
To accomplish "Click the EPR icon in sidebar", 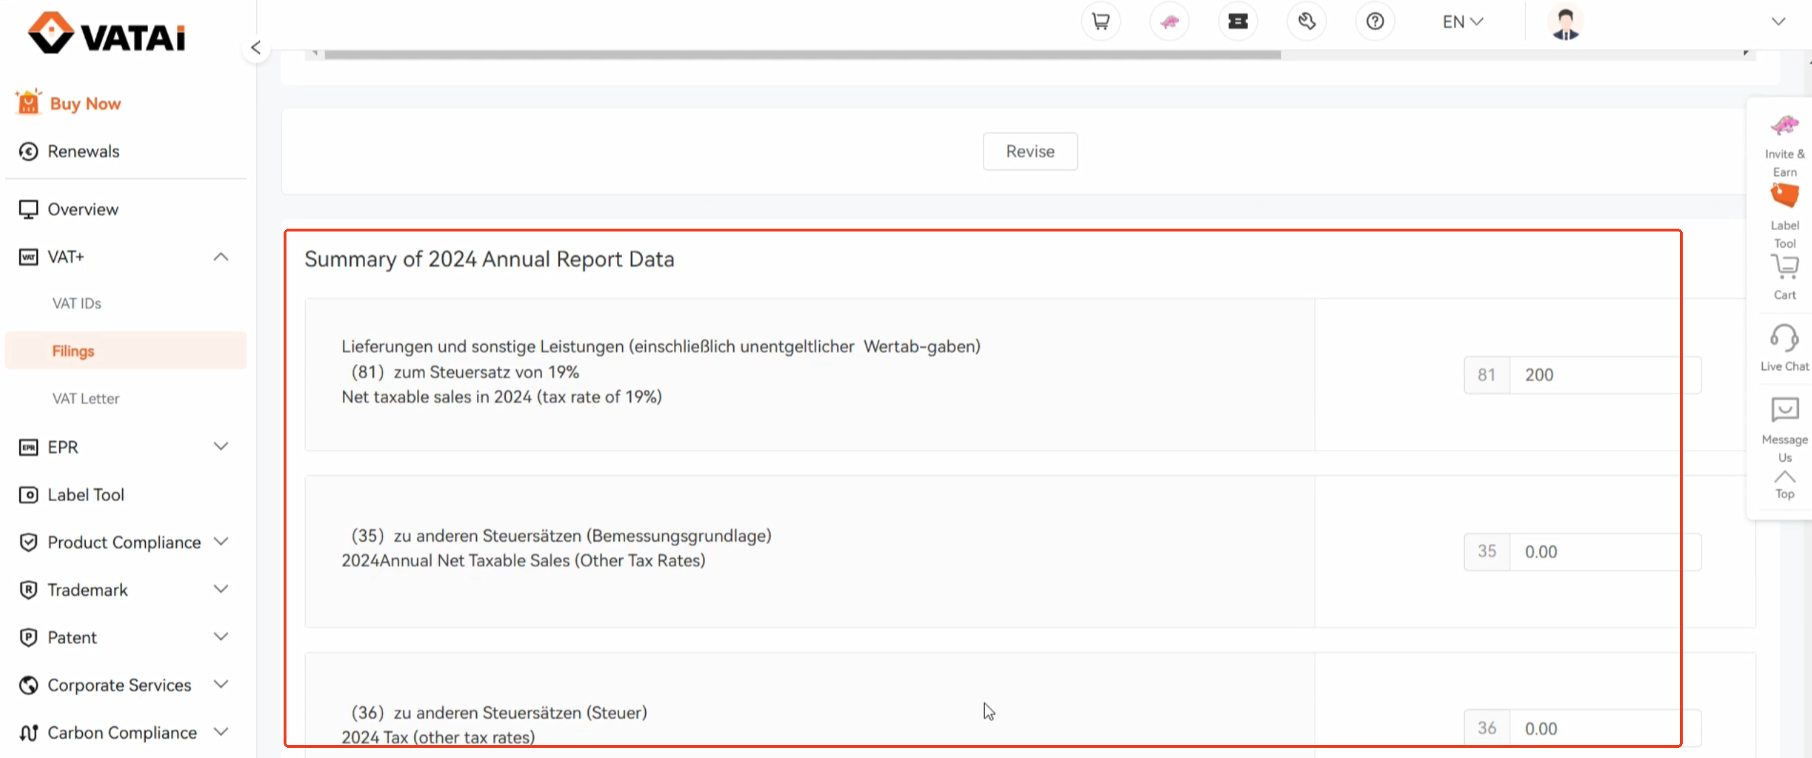I will 28,447.
